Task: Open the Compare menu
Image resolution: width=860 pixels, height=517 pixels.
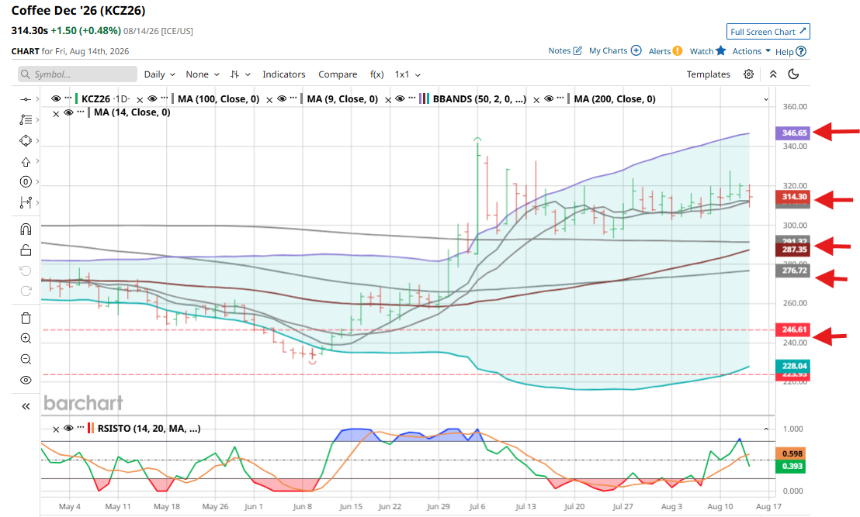Action: pos(338,74)
